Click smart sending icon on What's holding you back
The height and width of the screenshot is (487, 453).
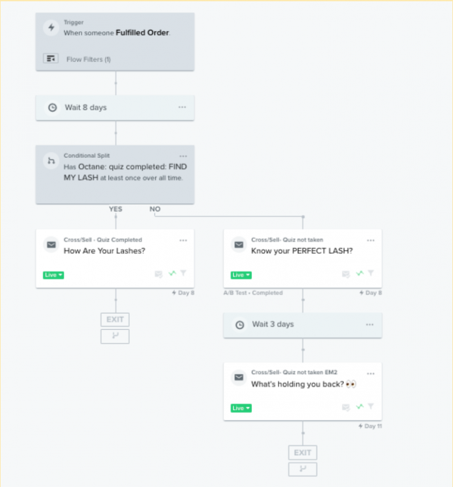point(346,407)
